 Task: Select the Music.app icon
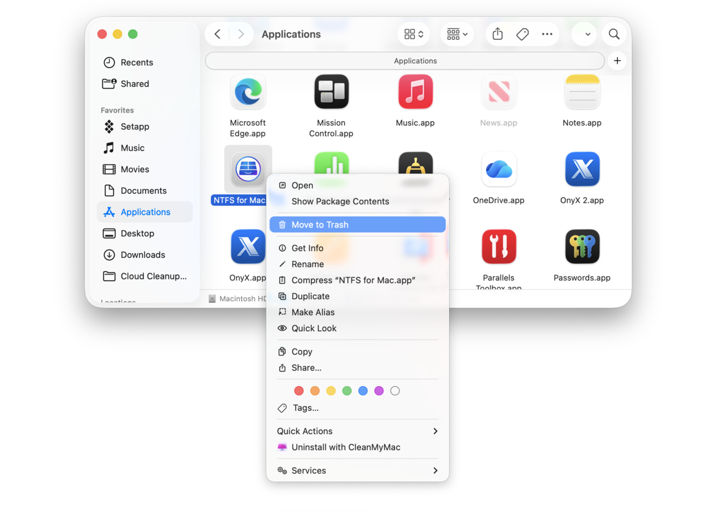415,92
